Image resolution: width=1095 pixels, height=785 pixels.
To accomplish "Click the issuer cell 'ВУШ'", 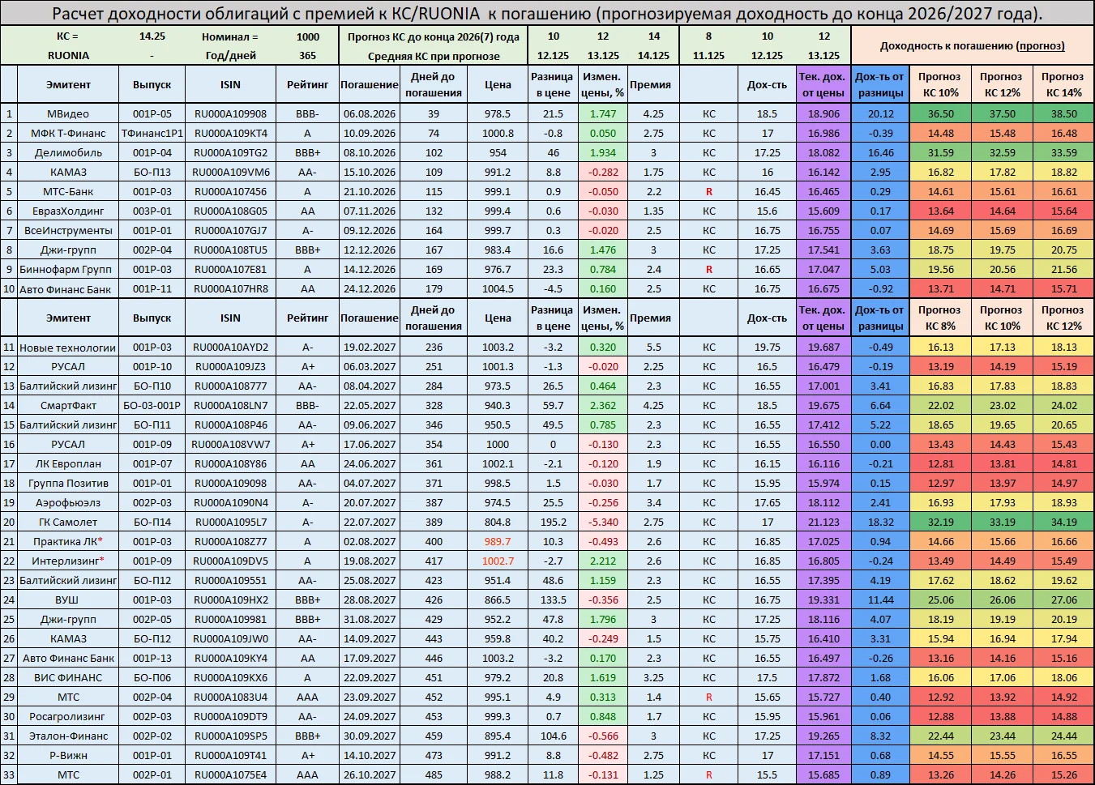I will [69, 600].
